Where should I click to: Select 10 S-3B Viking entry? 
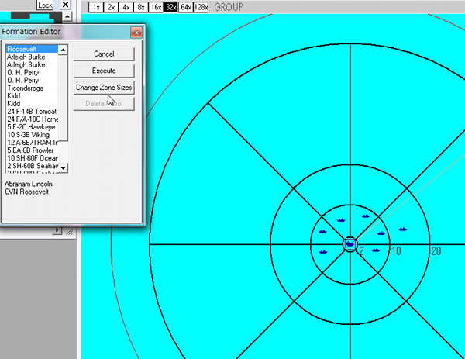pyautogui.click(x=32, y=135)
